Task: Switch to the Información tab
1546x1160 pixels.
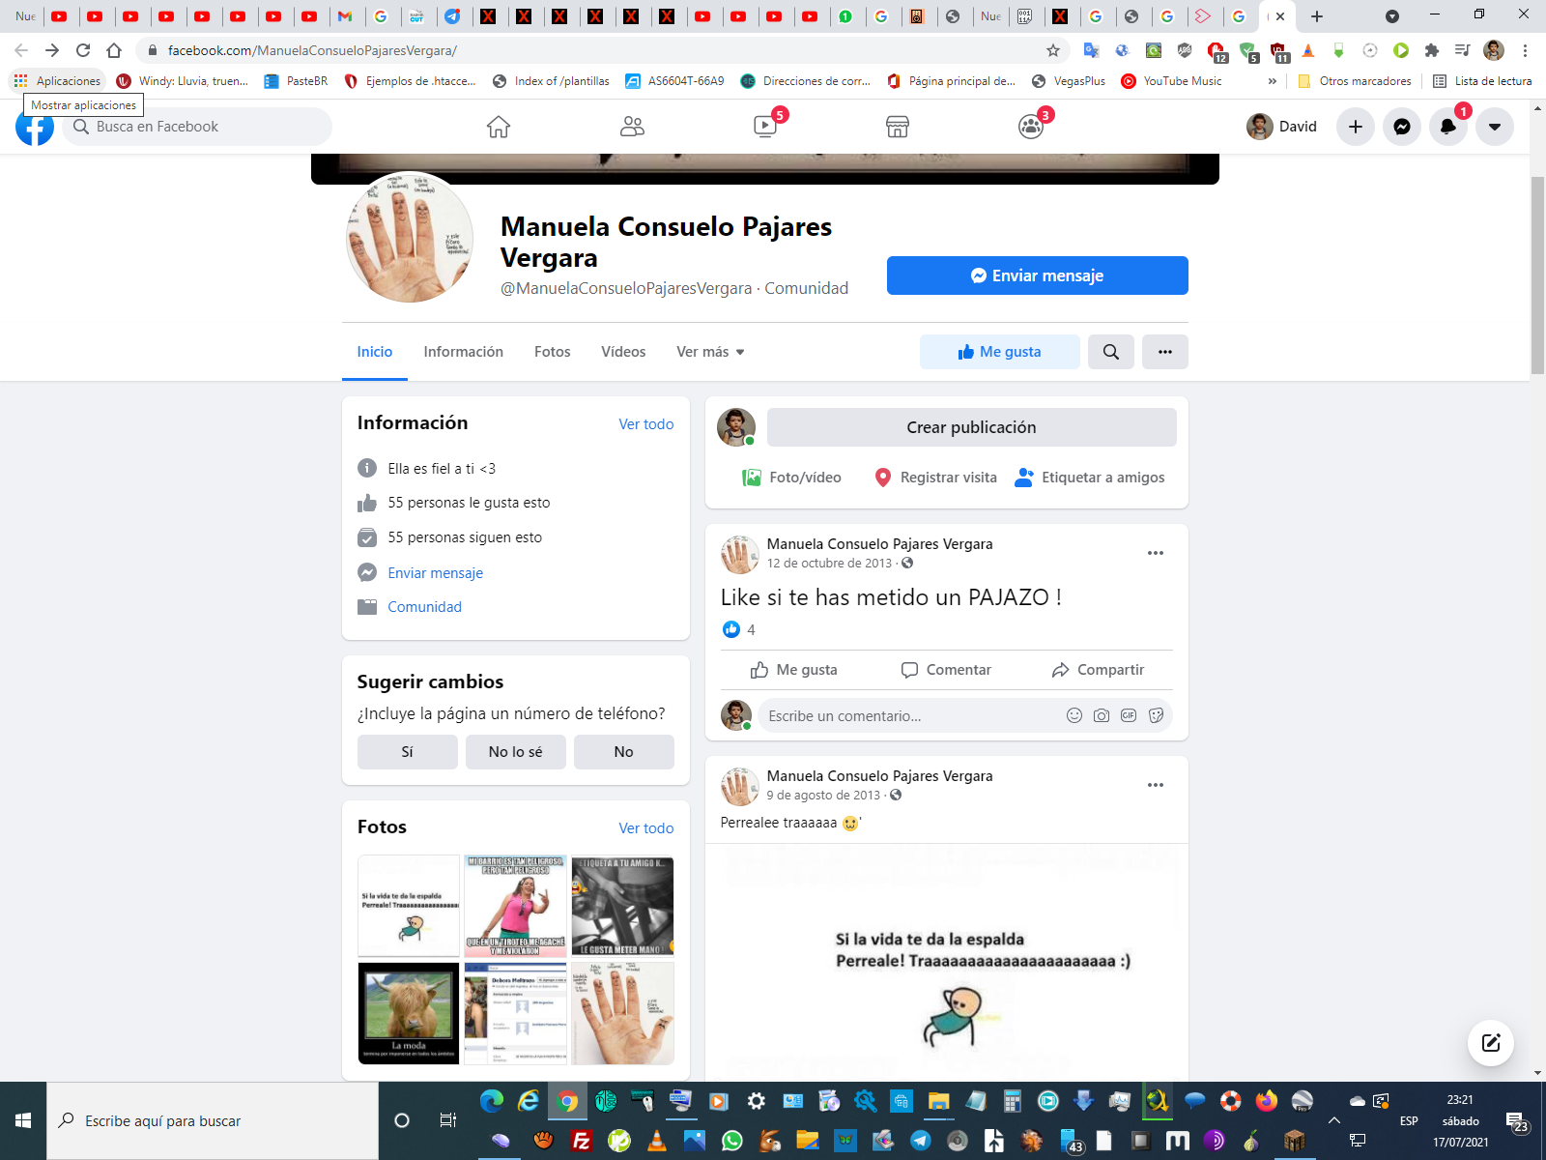Action: click(463, 352)
